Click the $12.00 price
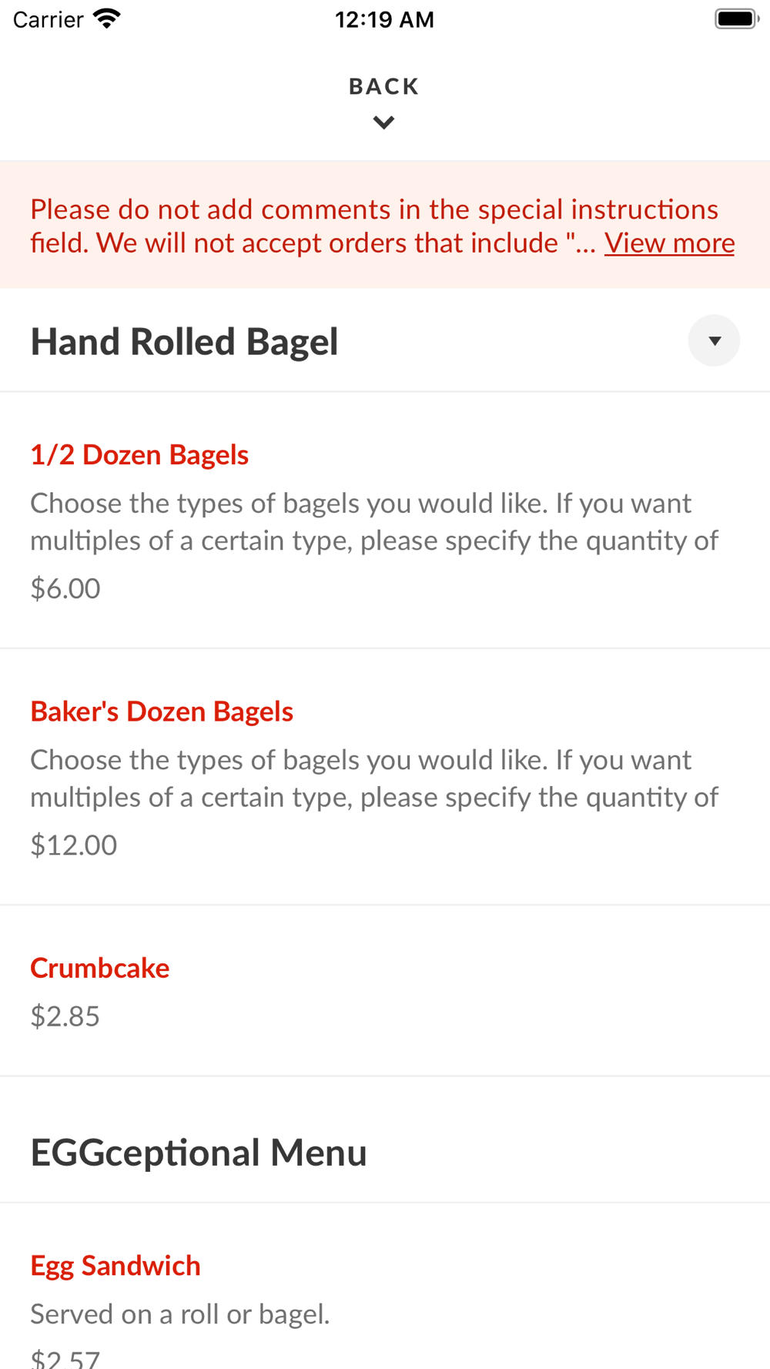The height and width of the screenshot is (1369, 770). [x=74, y=845]
